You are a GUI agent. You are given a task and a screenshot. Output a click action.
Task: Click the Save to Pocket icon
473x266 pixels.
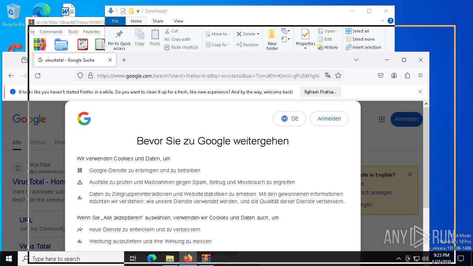click(x=381, y=75)
